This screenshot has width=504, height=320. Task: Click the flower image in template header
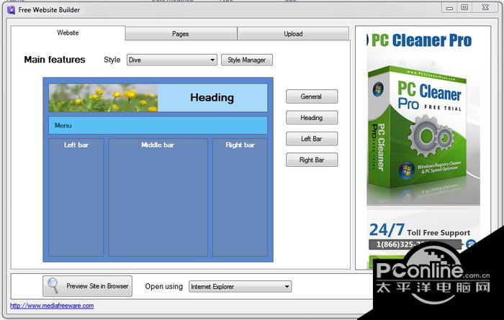[103, 98]
